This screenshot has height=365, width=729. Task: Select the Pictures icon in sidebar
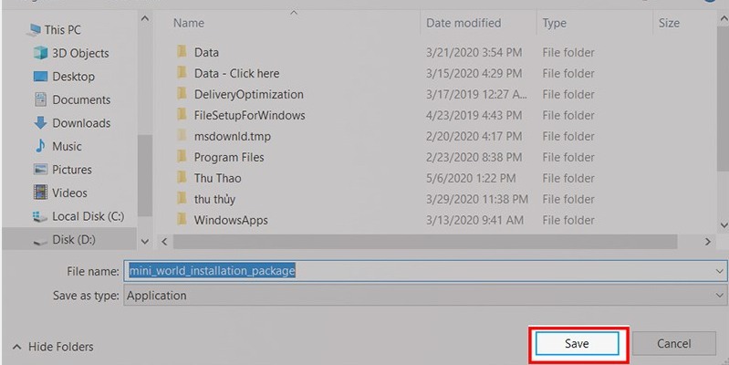[41, 170]
